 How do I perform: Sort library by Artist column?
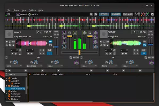tap(88, 74)
